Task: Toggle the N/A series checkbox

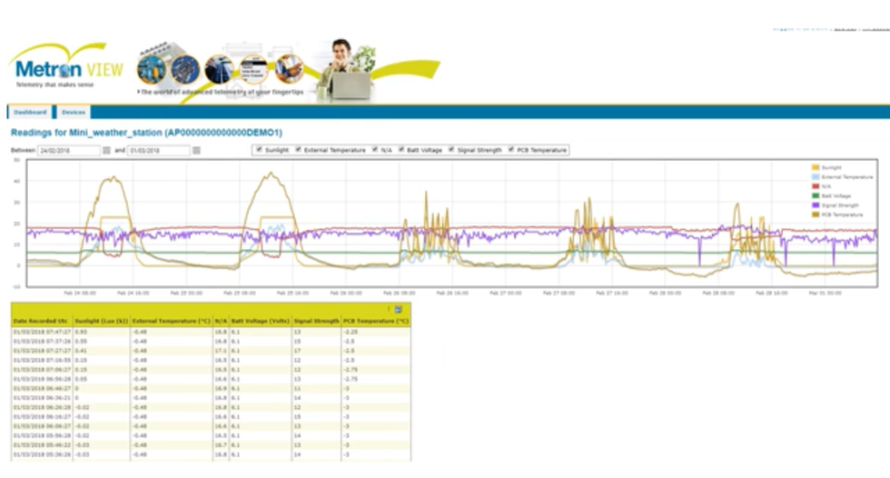Action: tap(375, 150)
